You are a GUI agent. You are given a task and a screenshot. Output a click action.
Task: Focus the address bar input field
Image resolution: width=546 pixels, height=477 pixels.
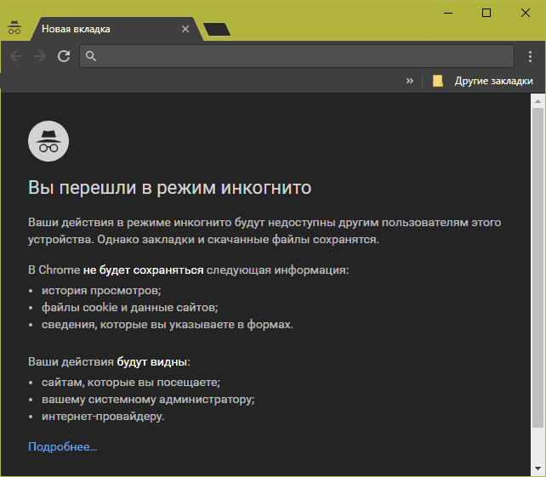pyautogui.click(x=297, y=56)
